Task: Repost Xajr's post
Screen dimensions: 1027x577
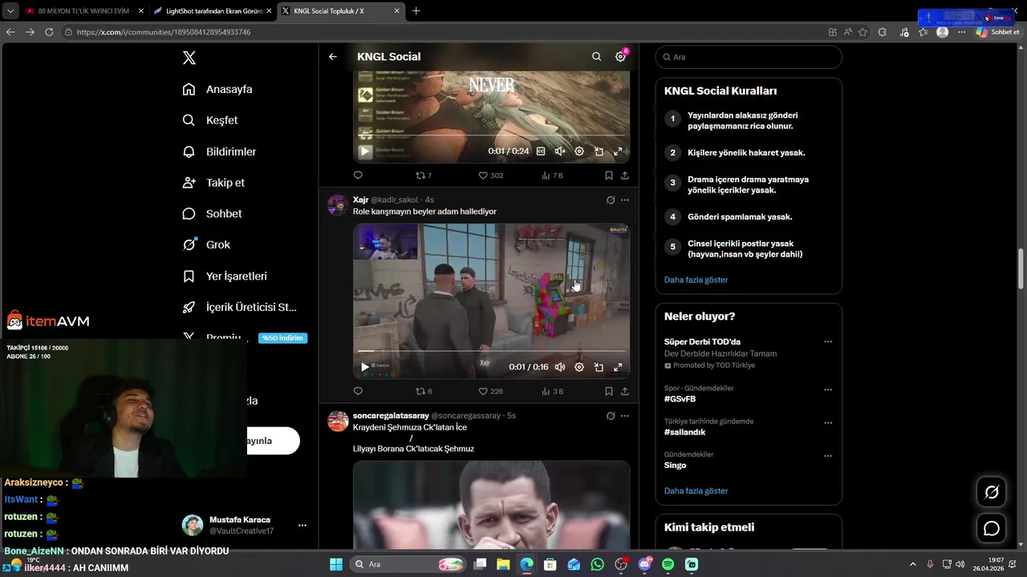Action: coord(423,391)
